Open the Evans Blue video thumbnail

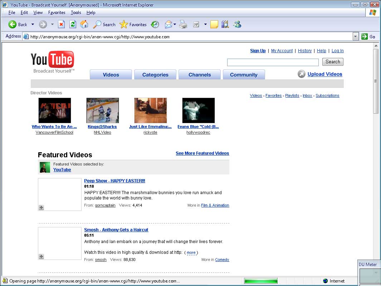coord(199,110)
